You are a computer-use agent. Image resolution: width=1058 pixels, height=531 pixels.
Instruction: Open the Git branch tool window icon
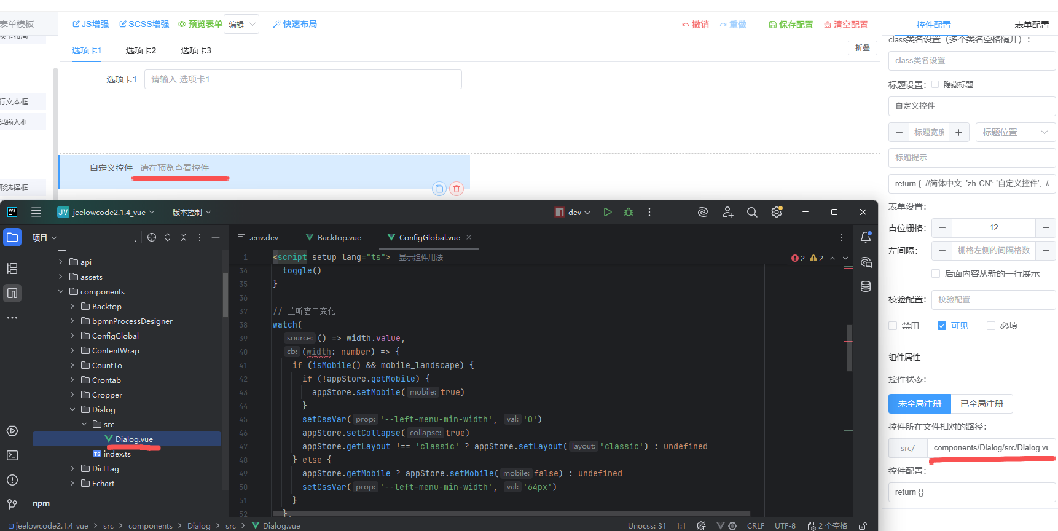12,505
